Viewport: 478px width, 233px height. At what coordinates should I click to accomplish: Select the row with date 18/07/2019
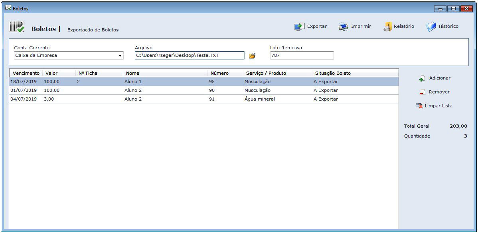coord(204,82)
